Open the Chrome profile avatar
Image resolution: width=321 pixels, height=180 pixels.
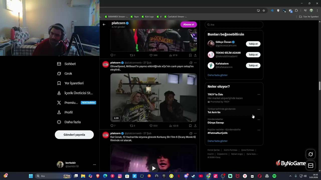[x=311, y=10]
